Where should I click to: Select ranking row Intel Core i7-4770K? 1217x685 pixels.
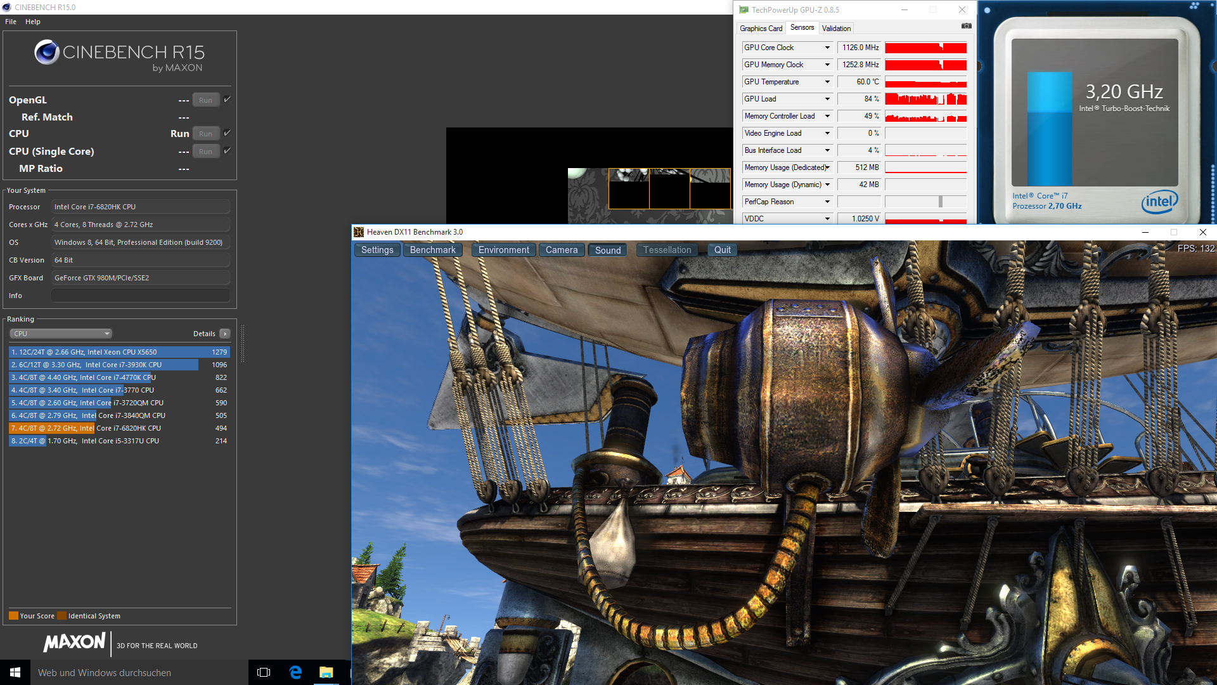(x=119, y=377)
